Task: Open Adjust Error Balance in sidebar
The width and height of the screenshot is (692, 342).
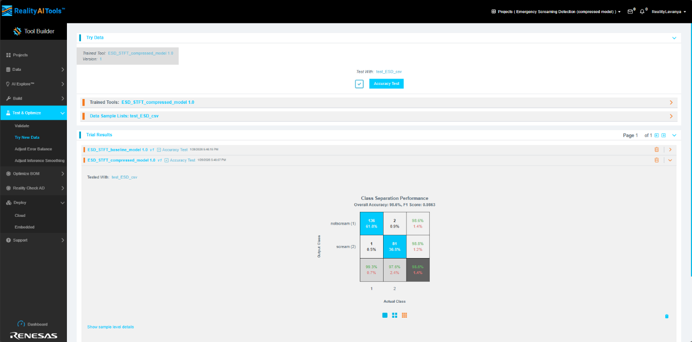Action: click(33, 149)
